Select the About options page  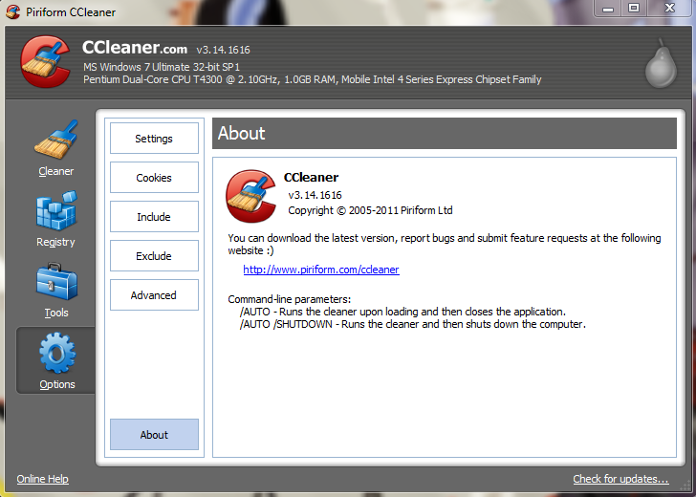point(154,435)
